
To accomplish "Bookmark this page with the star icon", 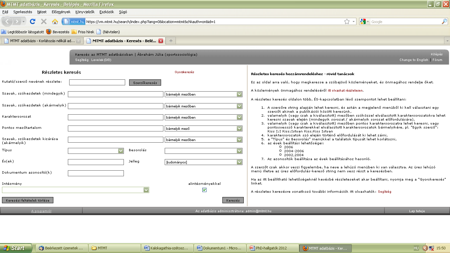I will point(347,21).
